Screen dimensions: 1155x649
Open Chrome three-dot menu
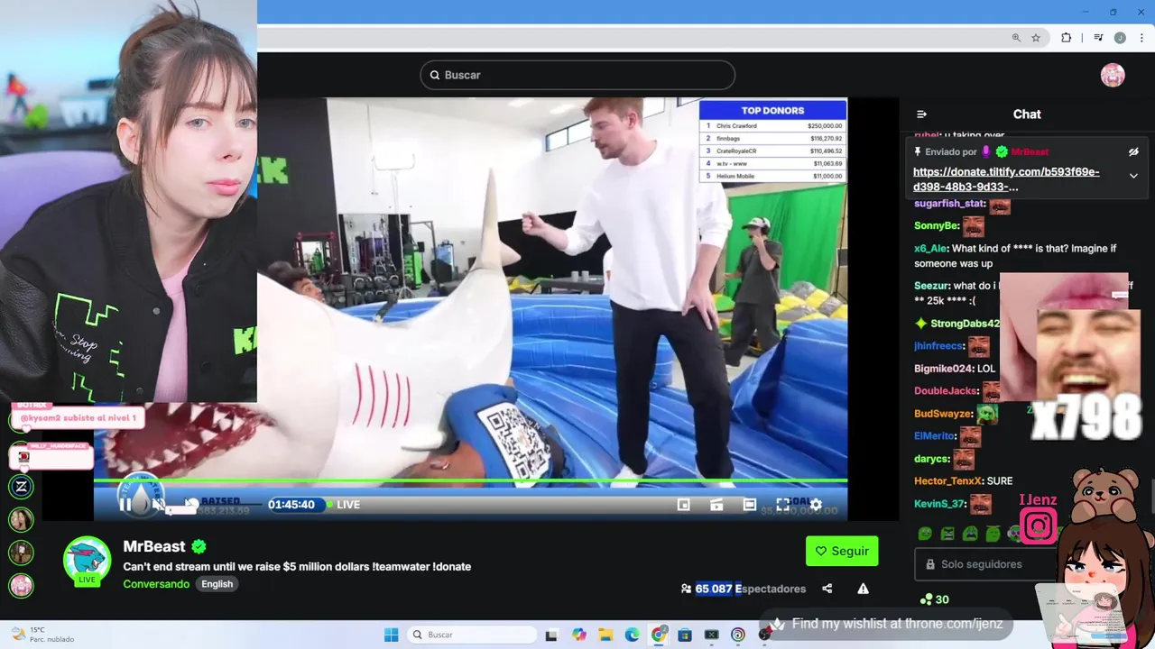pyautogui.click(x=1141, y=38)
